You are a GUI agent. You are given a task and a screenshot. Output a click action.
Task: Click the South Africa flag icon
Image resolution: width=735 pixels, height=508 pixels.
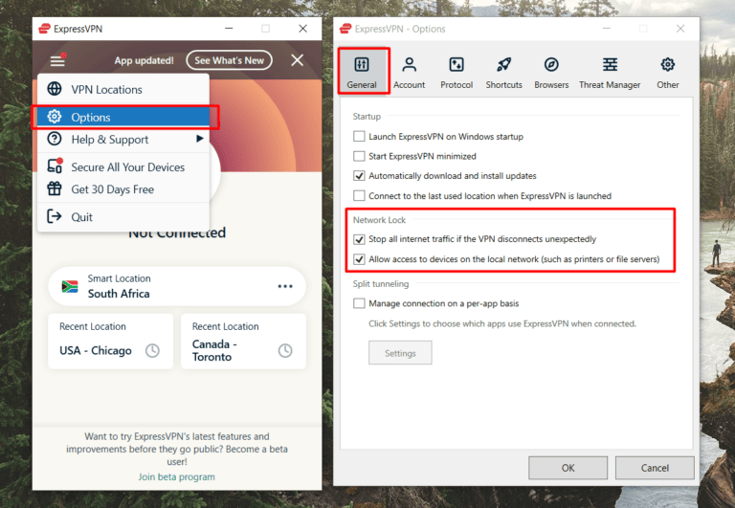coord(70,286)
